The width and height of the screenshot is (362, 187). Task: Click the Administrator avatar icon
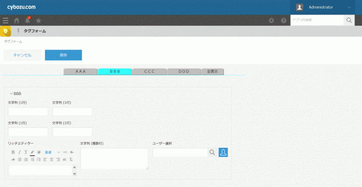[x=299, y=7]
